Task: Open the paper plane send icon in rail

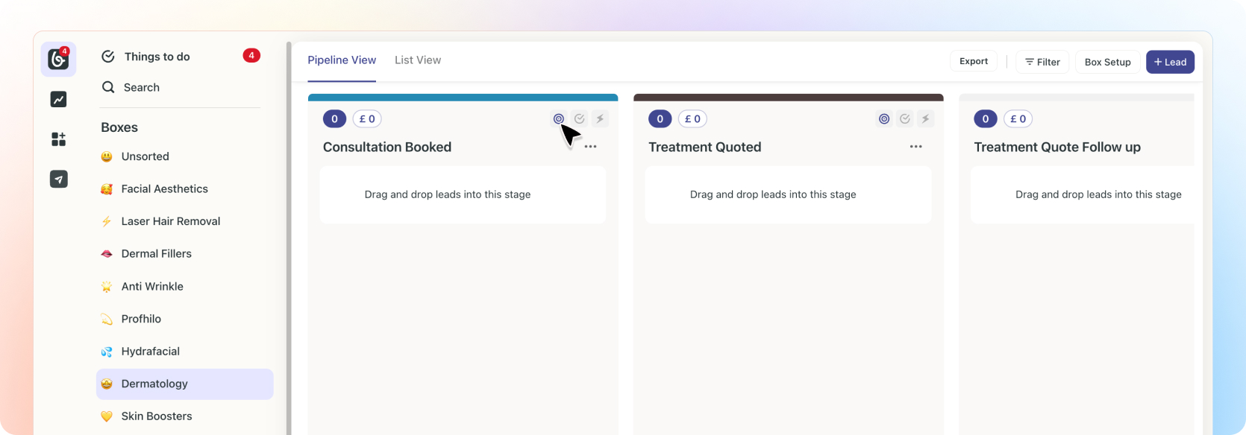Action: tap(58, 179)
